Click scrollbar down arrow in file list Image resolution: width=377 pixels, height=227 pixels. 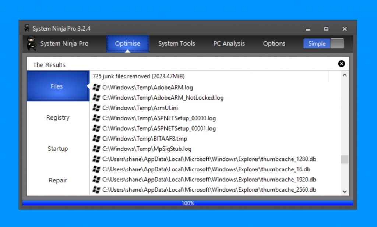[x=345, y=191]
